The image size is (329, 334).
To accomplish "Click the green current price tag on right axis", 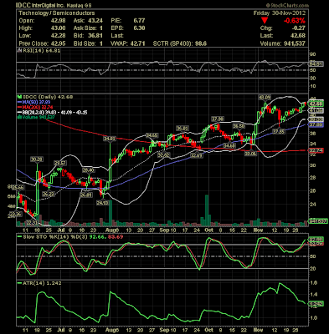I will pyautogui.click(x=316, y=104).
